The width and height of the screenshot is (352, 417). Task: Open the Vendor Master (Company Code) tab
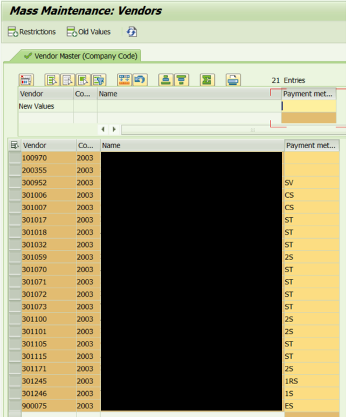pos(81,56)
